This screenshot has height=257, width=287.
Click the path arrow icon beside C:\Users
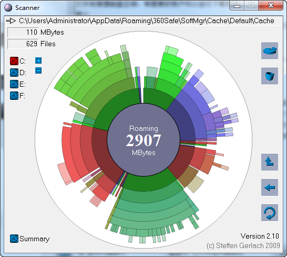pos(11,21)
